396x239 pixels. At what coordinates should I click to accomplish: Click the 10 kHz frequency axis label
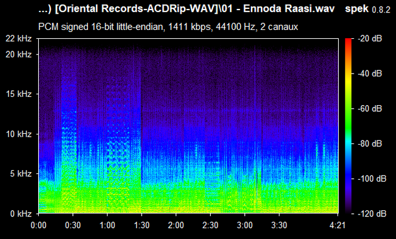19,134
